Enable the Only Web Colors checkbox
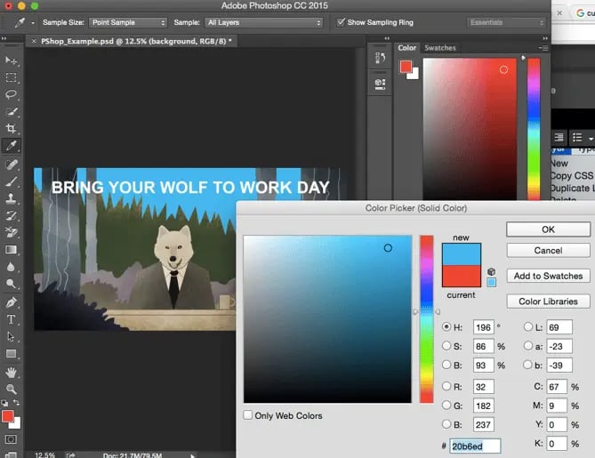595x458 pixels. click(x=248, y=415)
